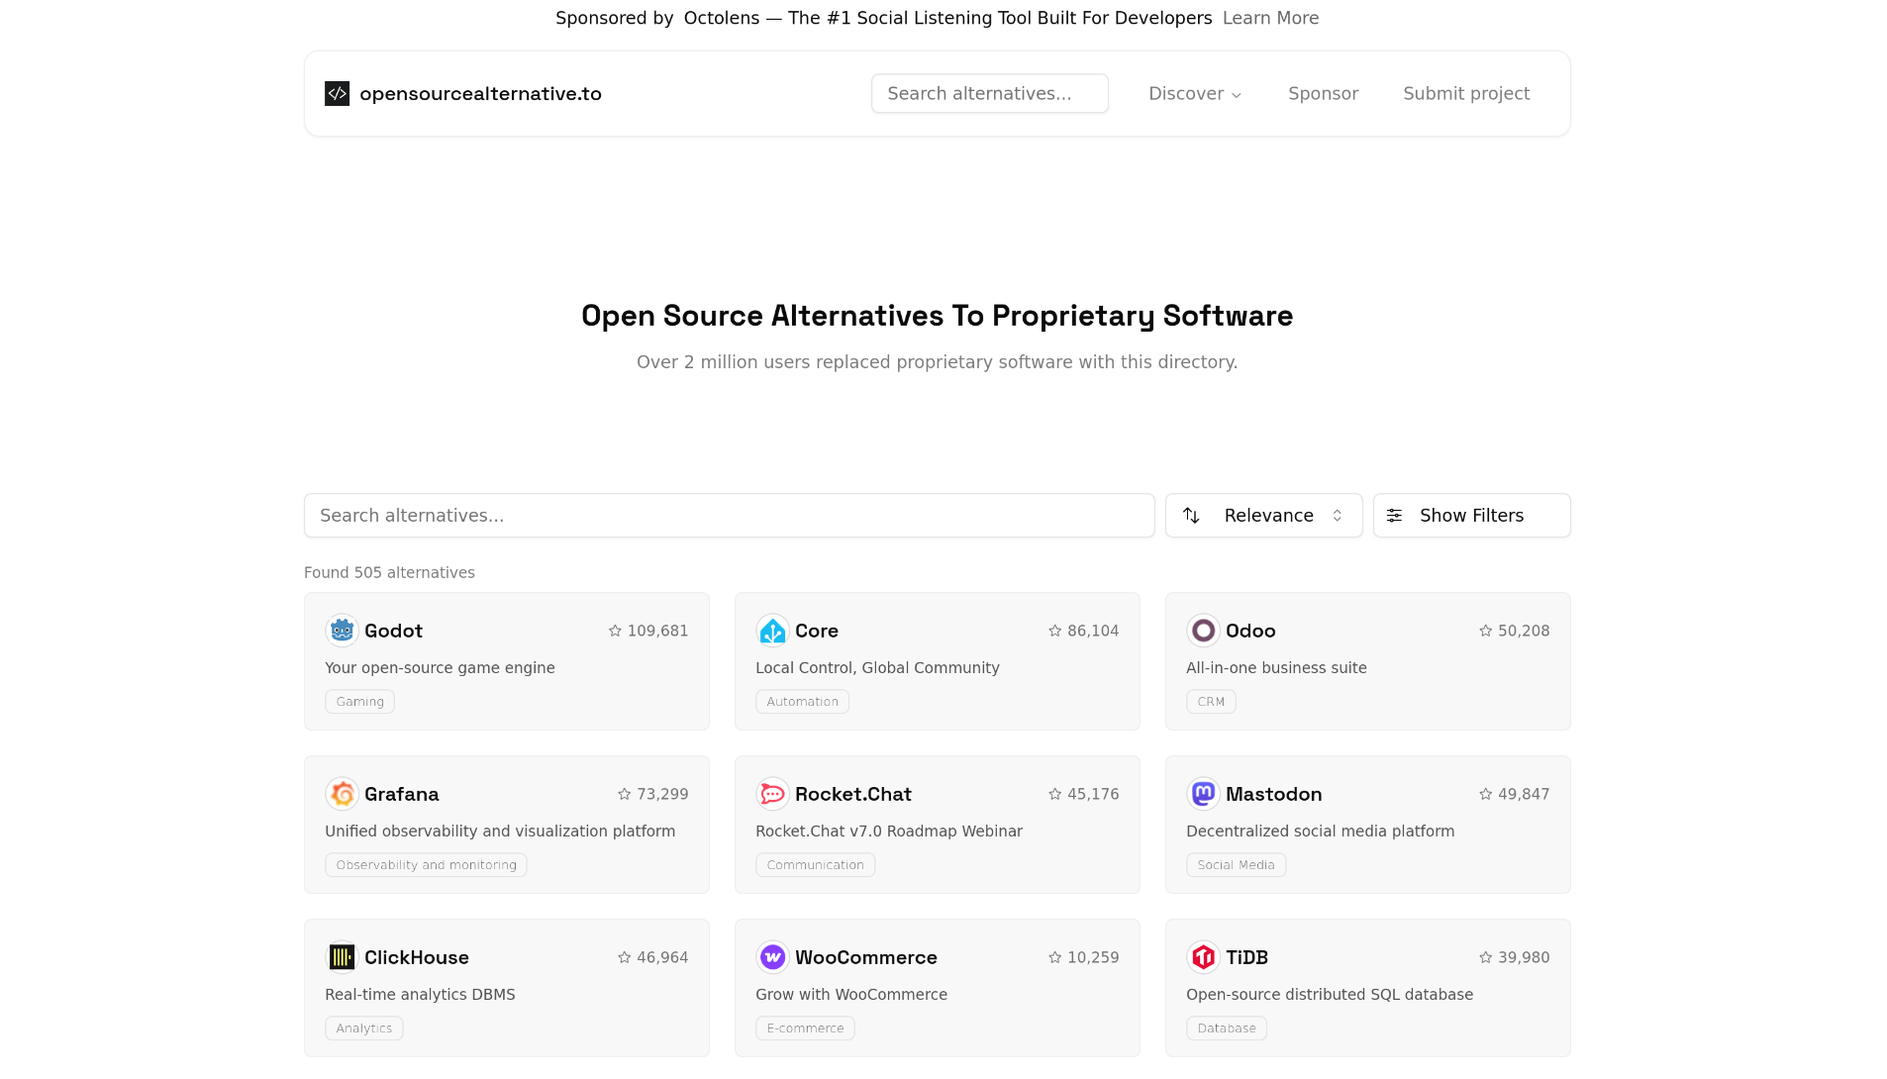1887x1079 pixels.
Task: Open the Relevance sort dropdown
Action: point(1263,516)
